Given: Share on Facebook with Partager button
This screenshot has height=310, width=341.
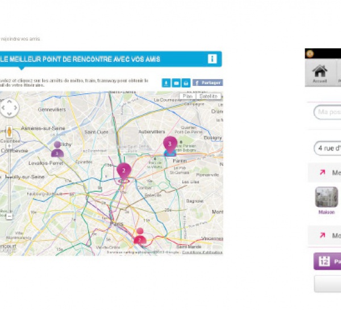Looking at the screenshot, I should pyautogui.click(x=207, y=83).
